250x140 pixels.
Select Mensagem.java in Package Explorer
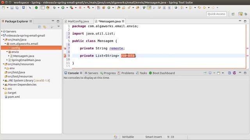[23, 56]
